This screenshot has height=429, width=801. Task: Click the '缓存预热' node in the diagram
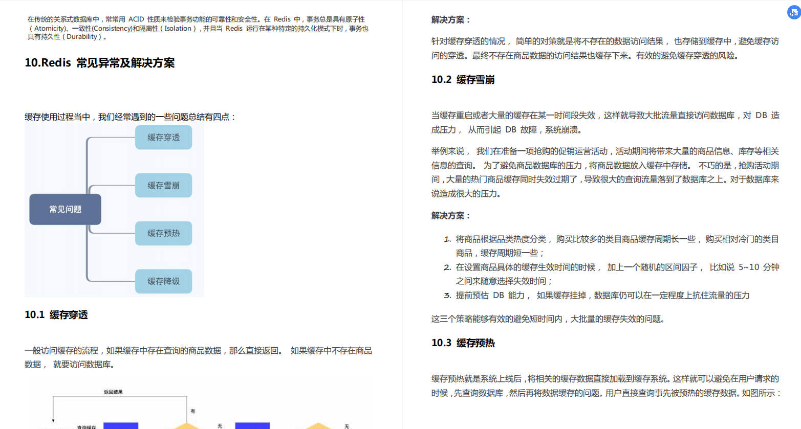(163, 233)
